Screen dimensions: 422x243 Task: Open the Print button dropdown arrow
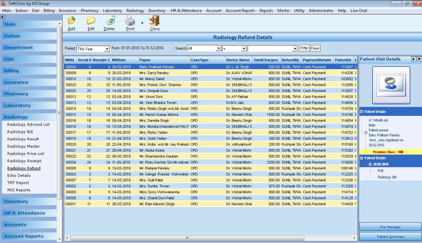tap(142, 23)
